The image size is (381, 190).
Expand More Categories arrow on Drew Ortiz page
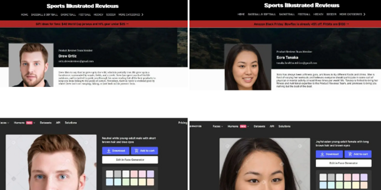(x=142, y=15)
